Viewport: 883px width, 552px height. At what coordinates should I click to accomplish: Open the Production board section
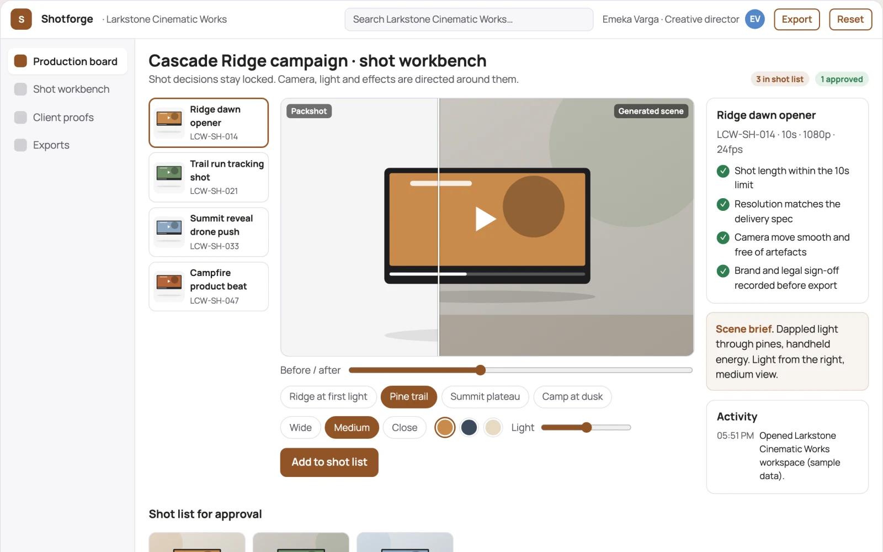tap(67, 61)
